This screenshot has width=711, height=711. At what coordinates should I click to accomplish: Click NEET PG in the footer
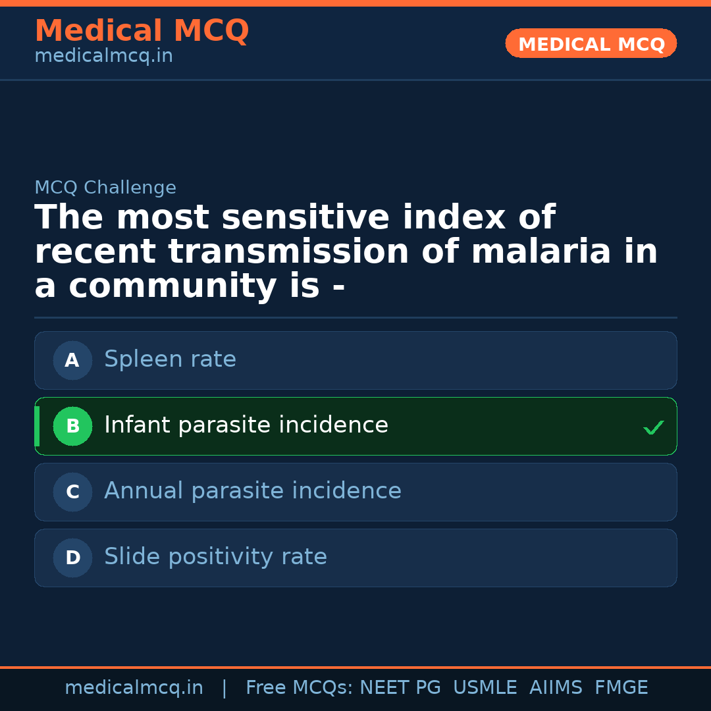(x=400, y=688)
